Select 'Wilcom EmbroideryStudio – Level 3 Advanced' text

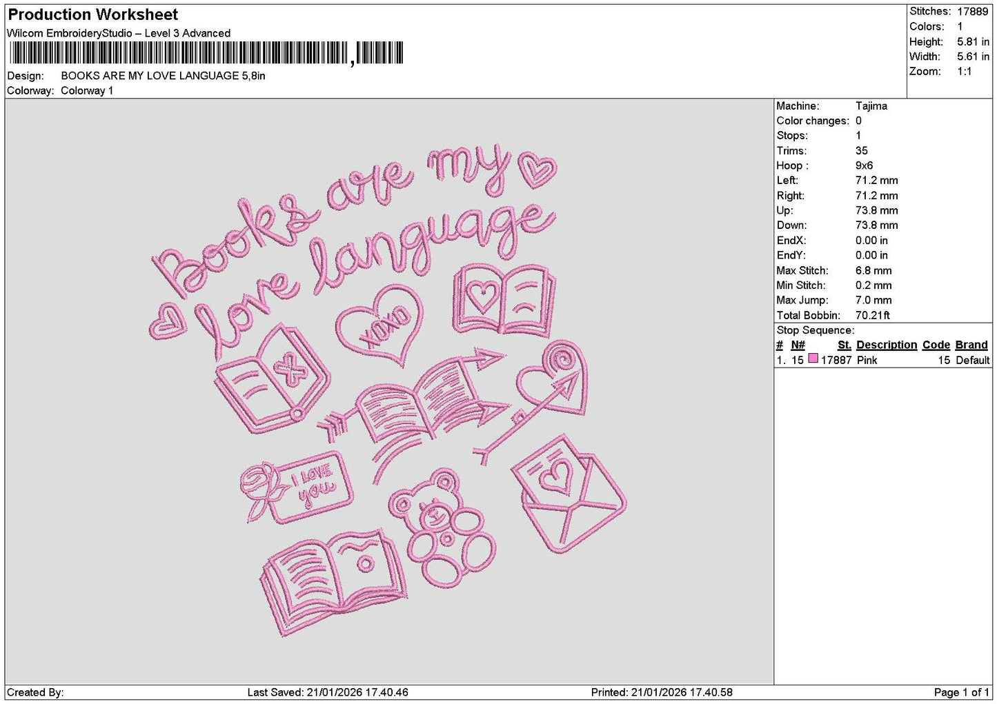[119, 33]
